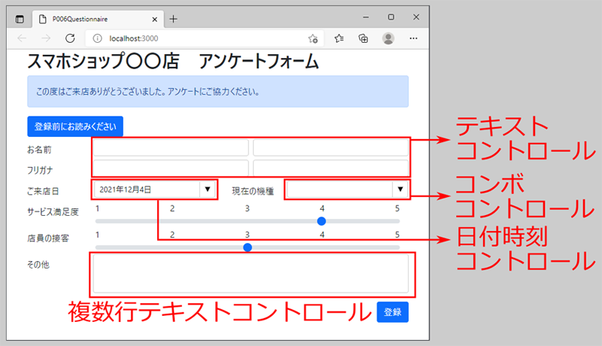Image resolution: width=602 pixels, height=346 pixels.
Task: Click the フリガナ label
Action: (40, 170)
